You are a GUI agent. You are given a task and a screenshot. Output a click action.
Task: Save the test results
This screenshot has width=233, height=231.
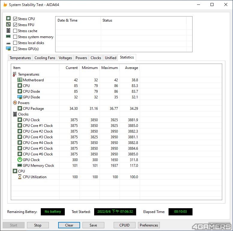93,225
